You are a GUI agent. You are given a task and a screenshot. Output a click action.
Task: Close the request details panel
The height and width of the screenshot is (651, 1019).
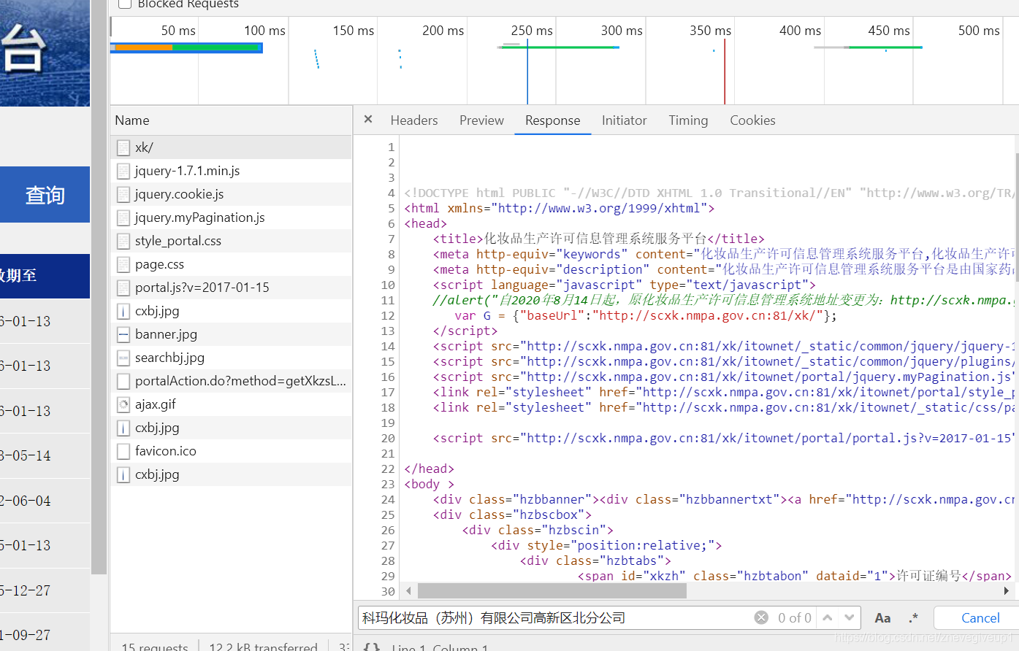pos(368,119)
